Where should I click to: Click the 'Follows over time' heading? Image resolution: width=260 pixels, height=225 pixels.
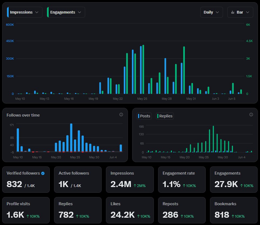click(x=23, y=115)
